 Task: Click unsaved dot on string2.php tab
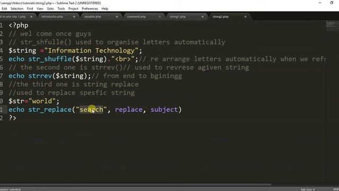coord(245,16)
